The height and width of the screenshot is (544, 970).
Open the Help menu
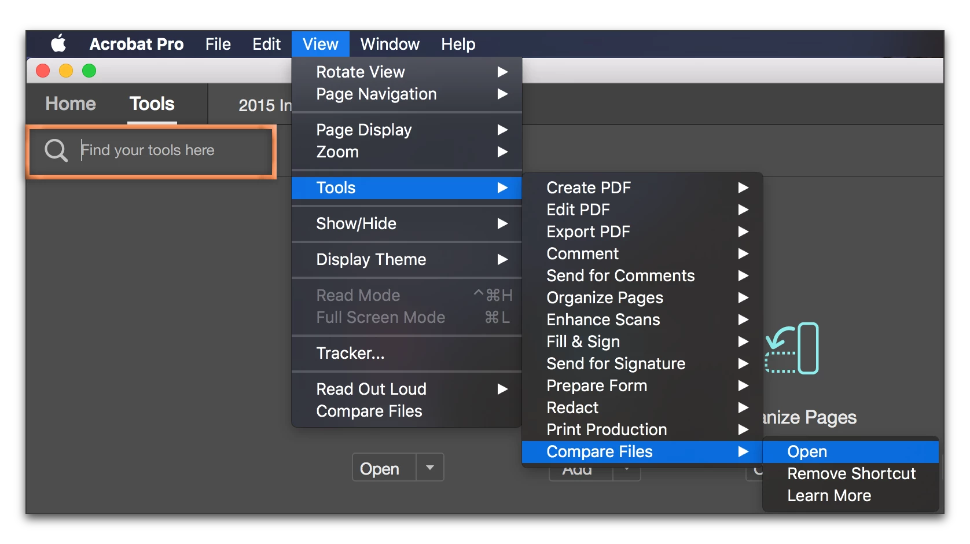[458, 44]
